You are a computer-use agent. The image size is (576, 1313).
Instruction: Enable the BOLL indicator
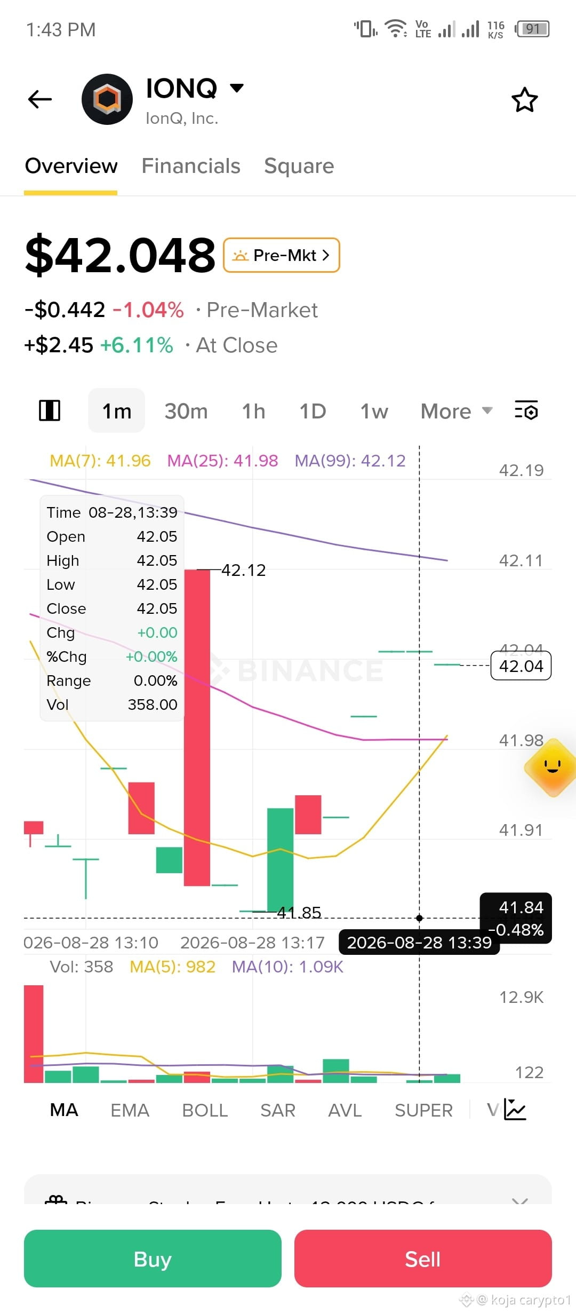pos(205,1110)
